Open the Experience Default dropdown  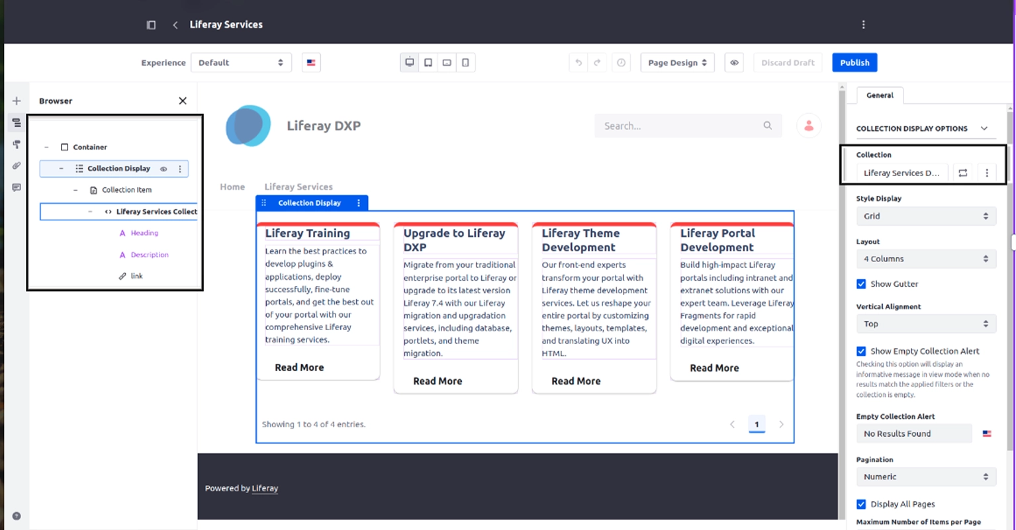click(x=241, y=63)
